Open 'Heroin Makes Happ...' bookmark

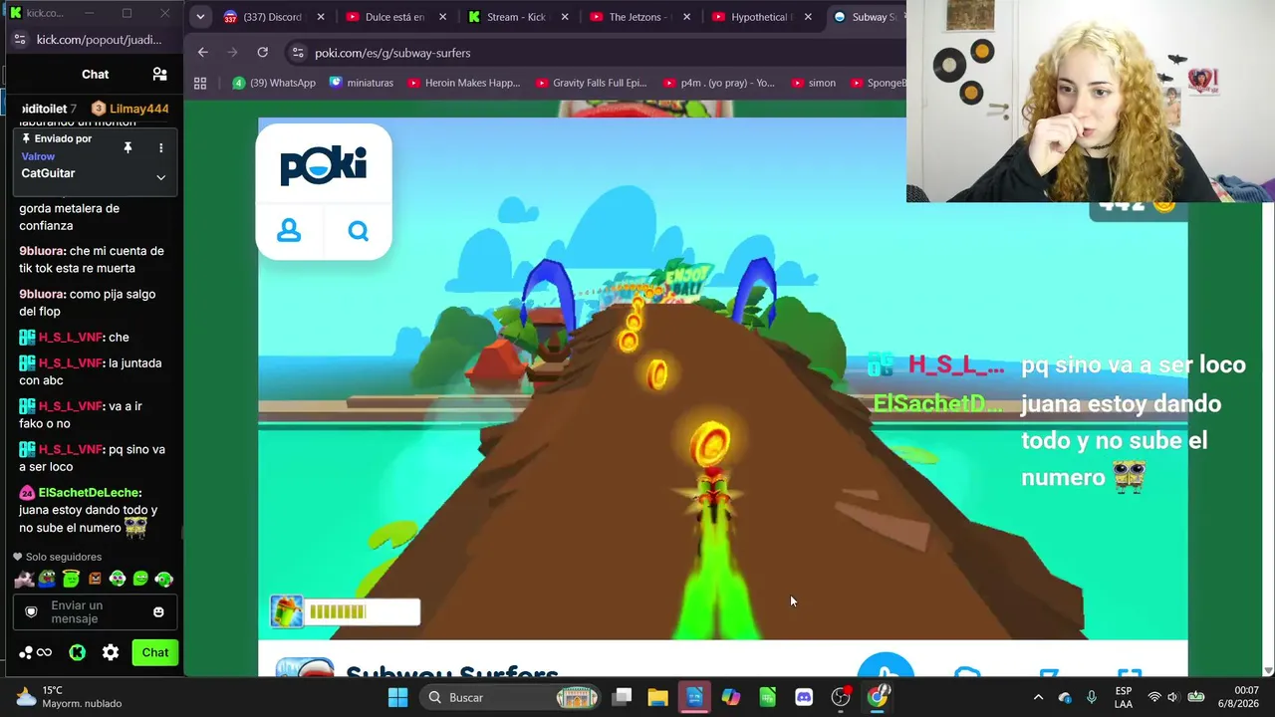pyautogui.click(x=463, y=83)
